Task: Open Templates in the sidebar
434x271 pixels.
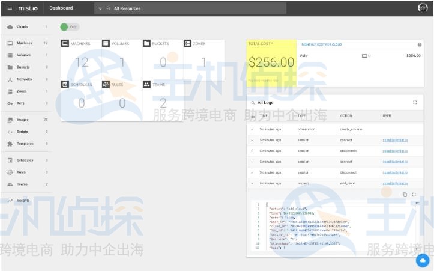Action: 27,144
